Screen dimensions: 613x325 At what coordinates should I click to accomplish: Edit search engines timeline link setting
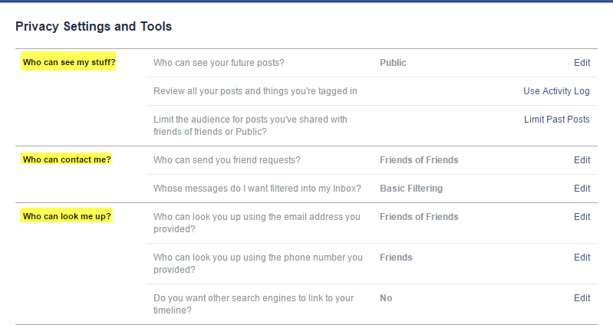[582, 298]
